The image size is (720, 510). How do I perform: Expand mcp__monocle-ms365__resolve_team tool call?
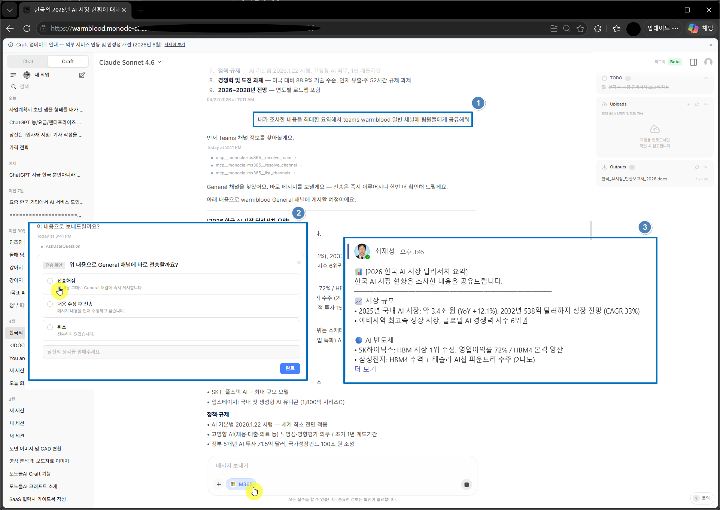coord(253,158)
